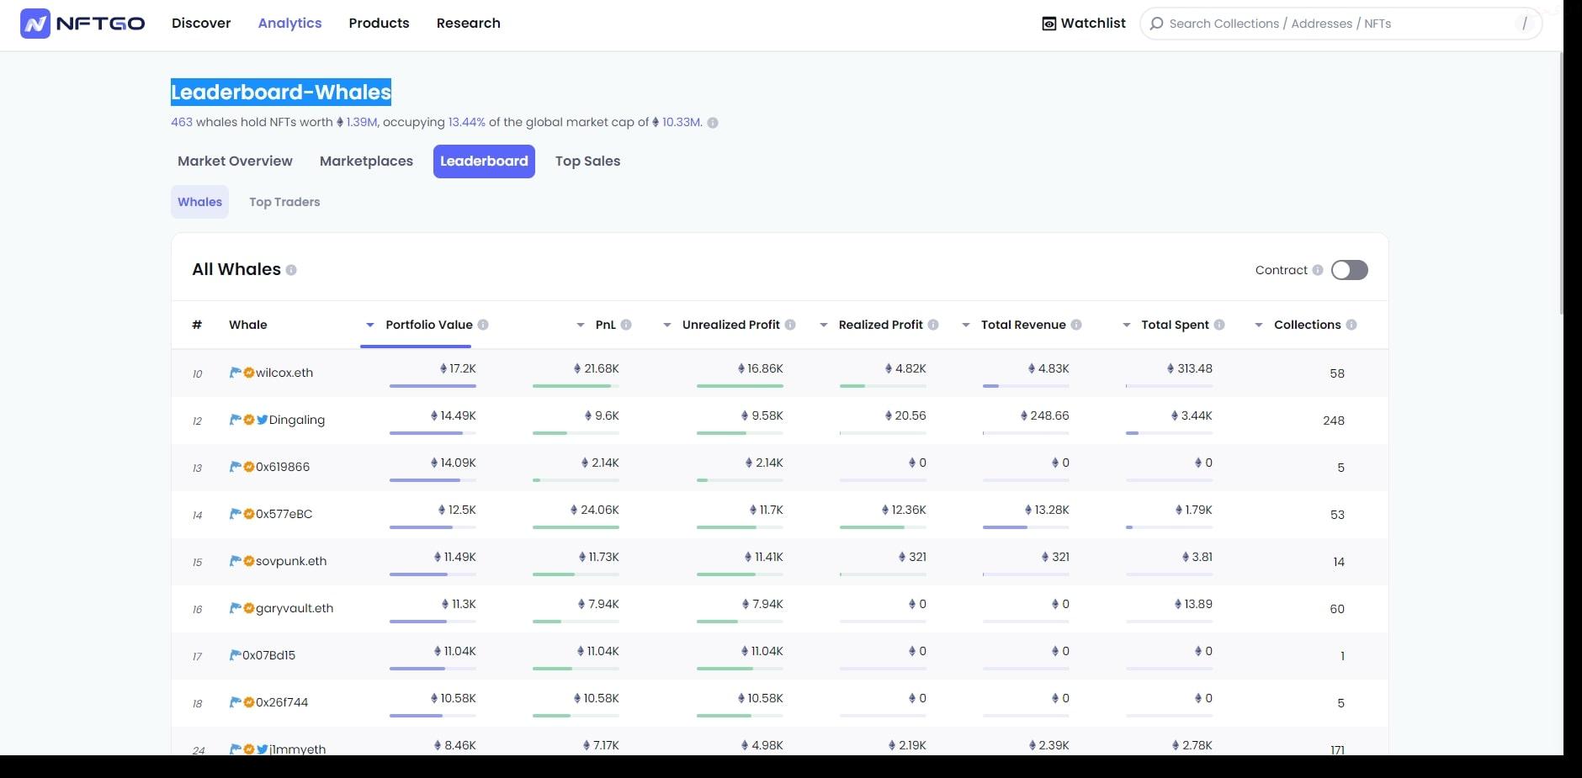Click whale icon next to 0x577eBC
Image resolution: width=1582 pixels, height=778 pixels.
[236, 513]
